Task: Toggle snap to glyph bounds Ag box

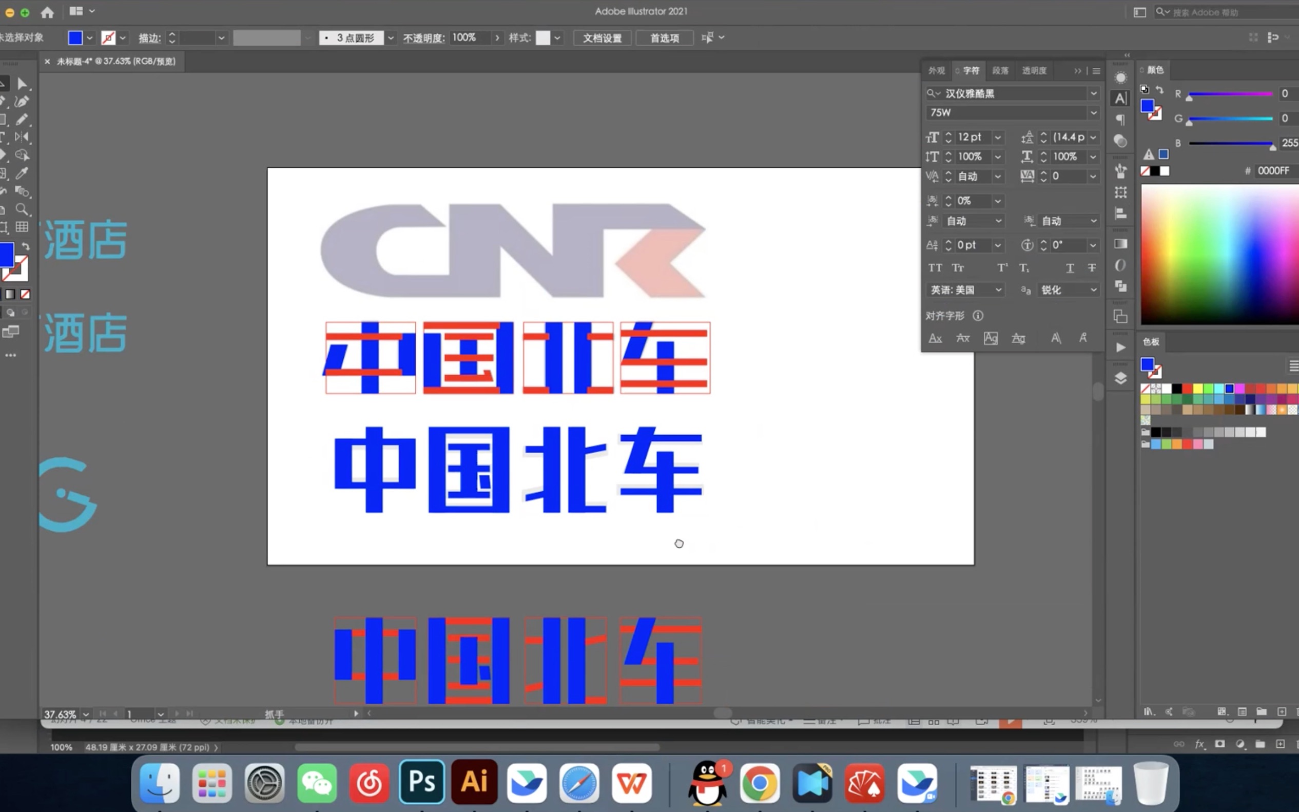Action: [x=990, y=338]
